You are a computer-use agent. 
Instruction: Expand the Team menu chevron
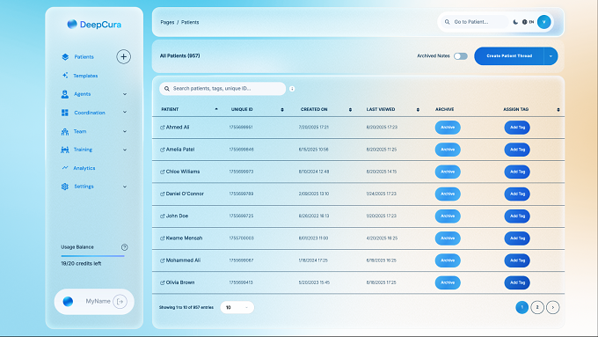pos(125,131)
